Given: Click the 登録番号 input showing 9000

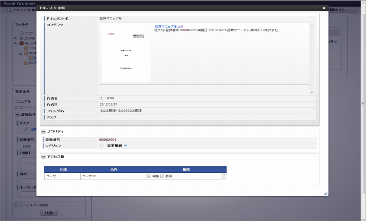Looking at the screenshot, I should click(29, 147).
